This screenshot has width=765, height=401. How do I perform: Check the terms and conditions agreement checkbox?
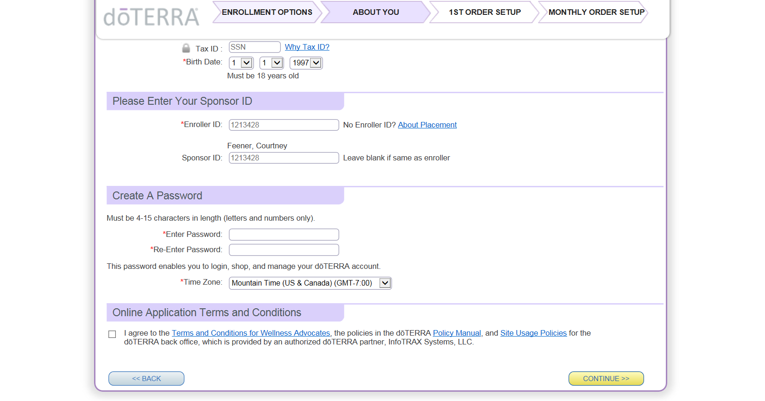tap(112, 334)
